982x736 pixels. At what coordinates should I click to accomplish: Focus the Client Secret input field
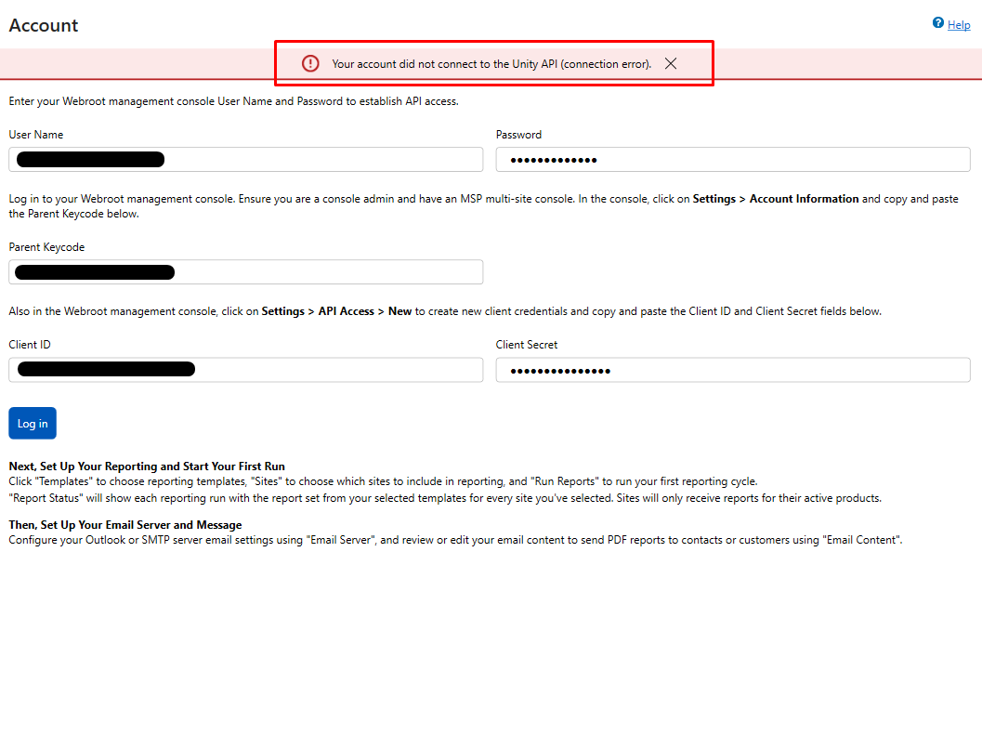[x=733, y=370]
